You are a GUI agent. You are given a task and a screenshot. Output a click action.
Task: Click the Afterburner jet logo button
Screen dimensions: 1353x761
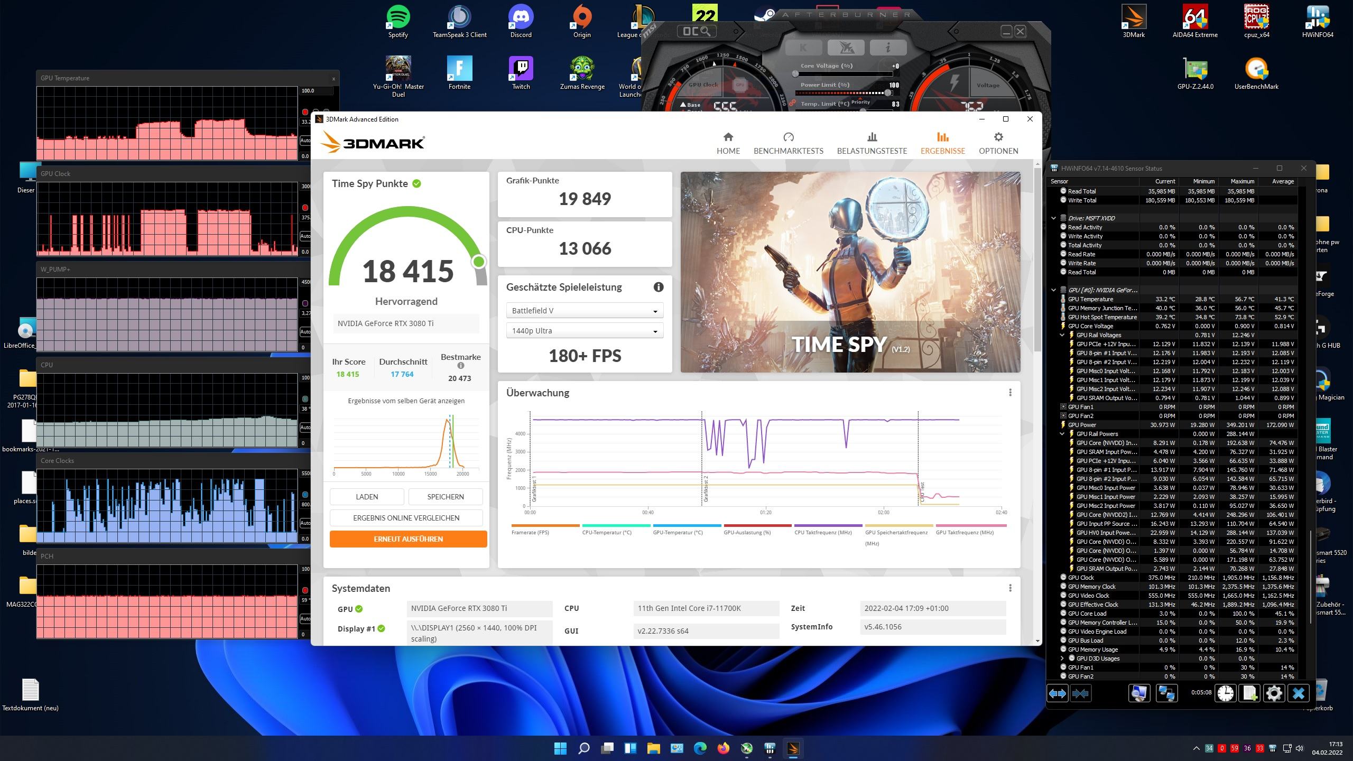(846, 48)
